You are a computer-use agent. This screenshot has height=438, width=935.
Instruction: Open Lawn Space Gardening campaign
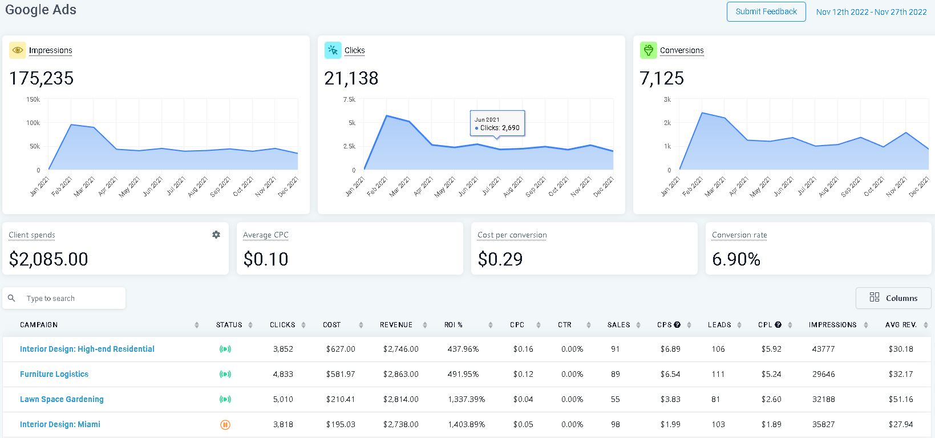click(62, 399)
